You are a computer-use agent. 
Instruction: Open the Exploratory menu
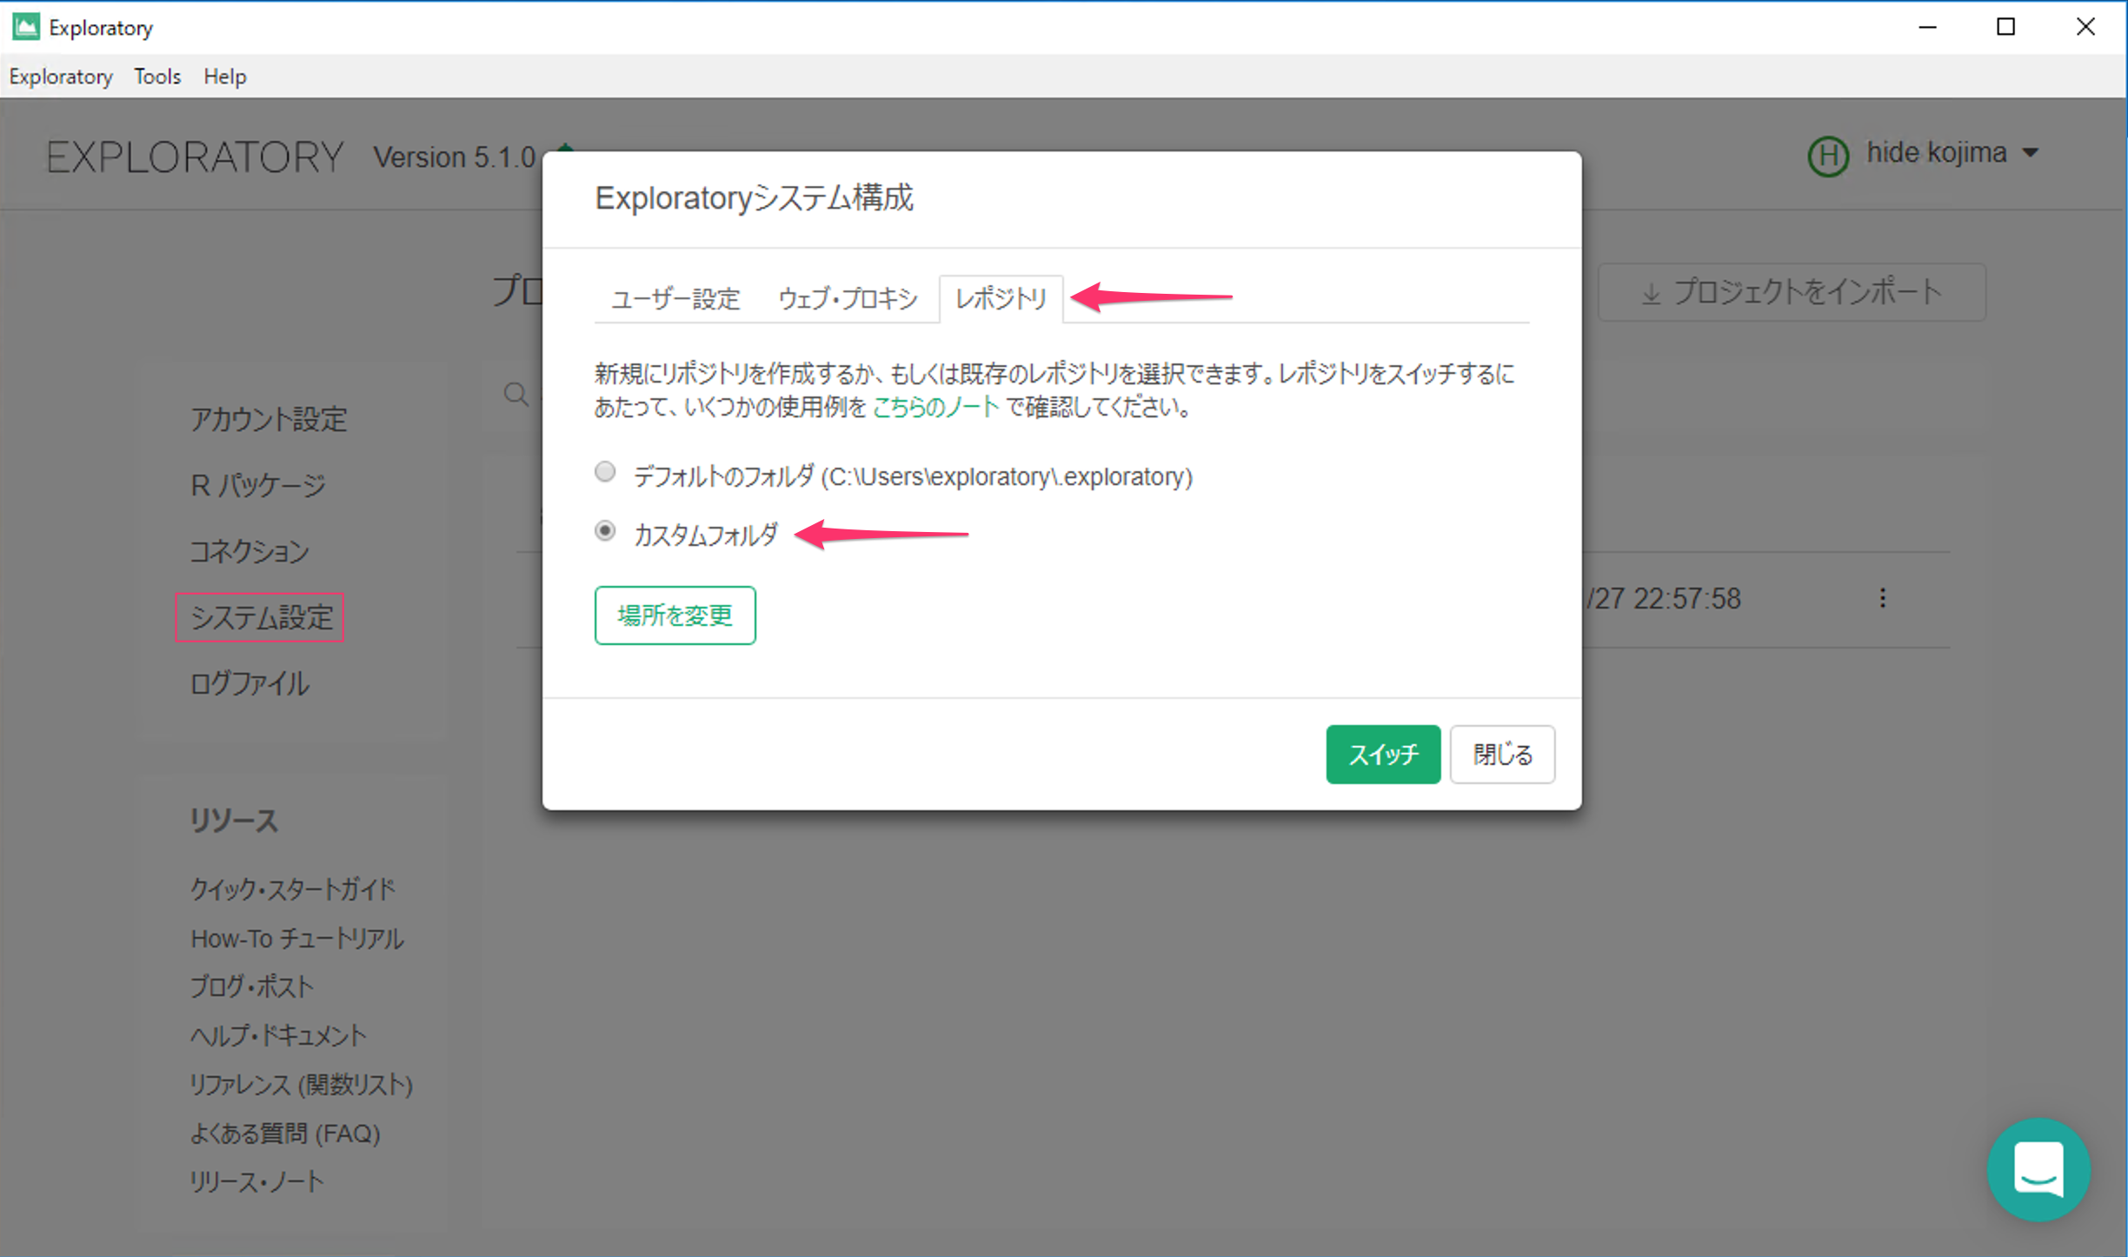tap(61, 76)
